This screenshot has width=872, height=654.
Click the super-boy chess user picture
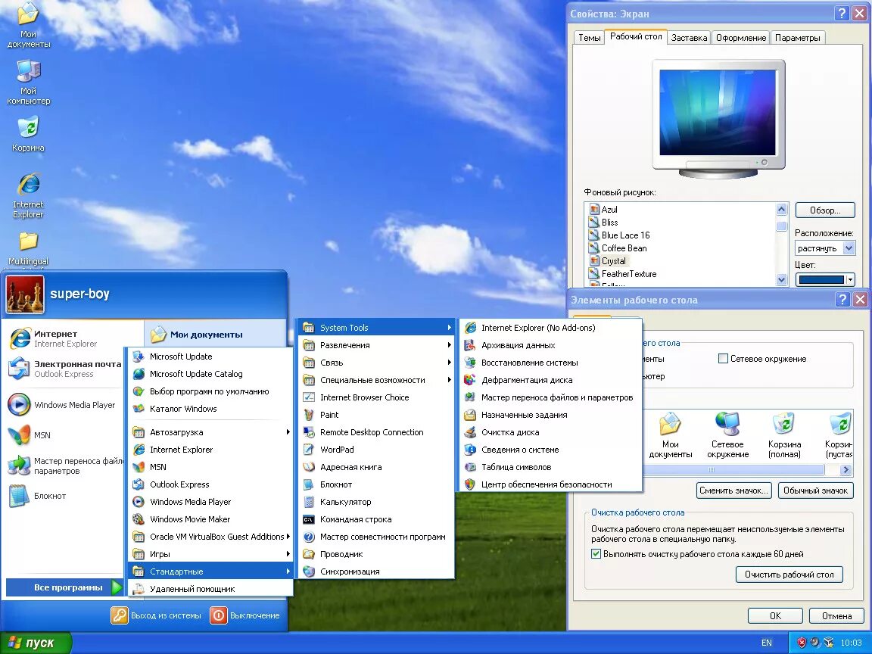[x=25, y=294]
